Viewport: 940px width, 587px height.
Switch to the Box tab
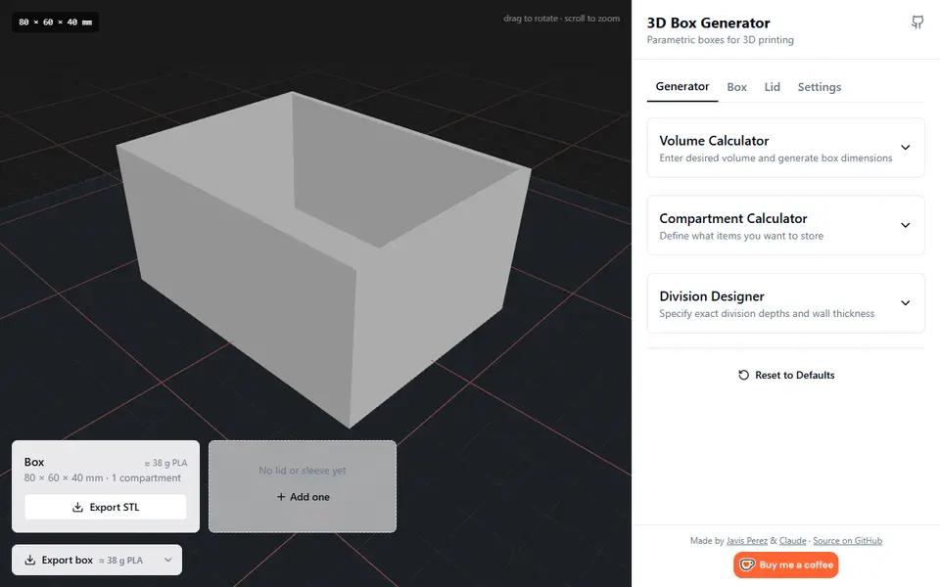pos(736,87)
